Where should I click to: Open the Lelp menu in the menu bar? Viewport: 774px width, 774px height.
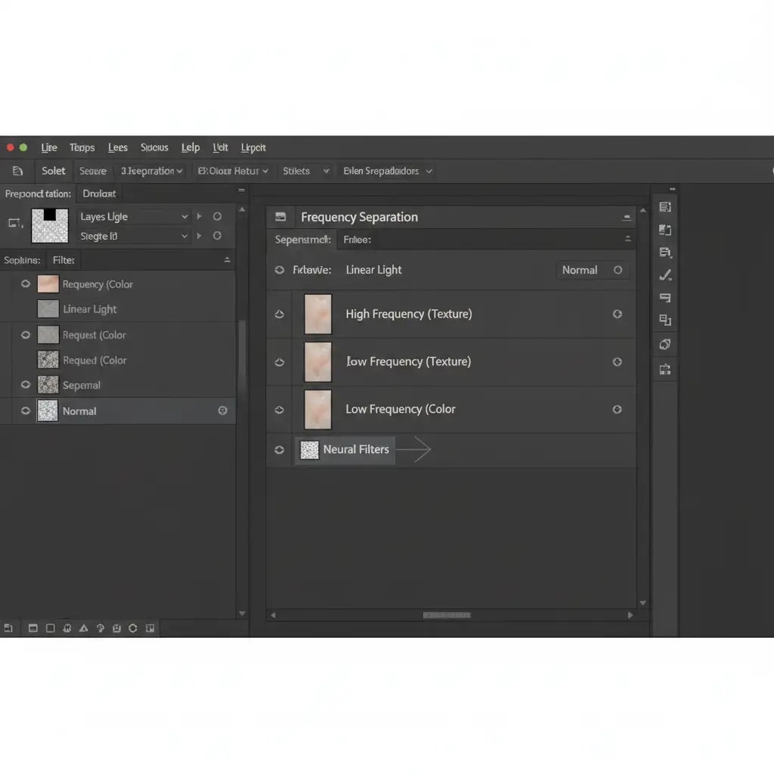[190, 147]
